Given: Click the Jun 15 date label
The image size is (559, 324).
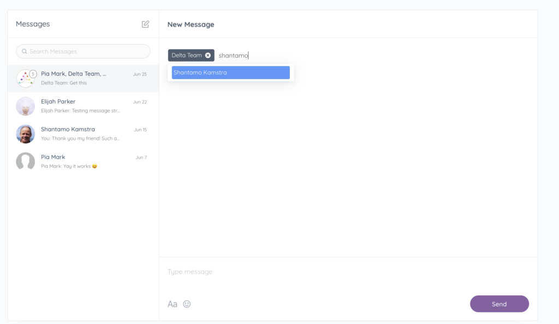Looking at the screenshot, I should coord(140,130).
